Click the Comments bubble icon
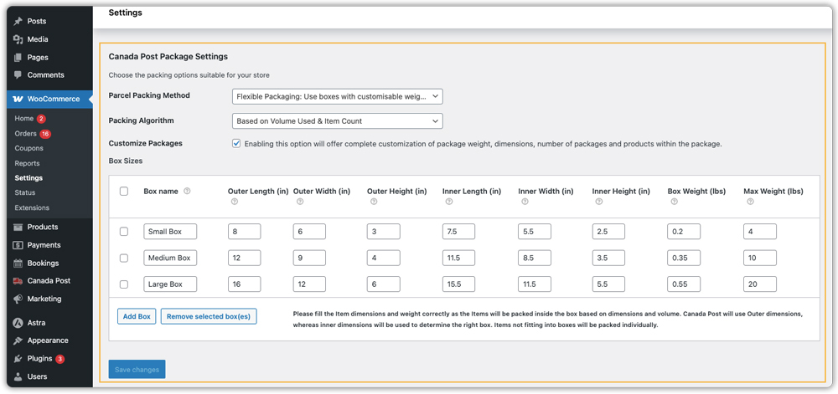838x394 pixels. (18, 75)
